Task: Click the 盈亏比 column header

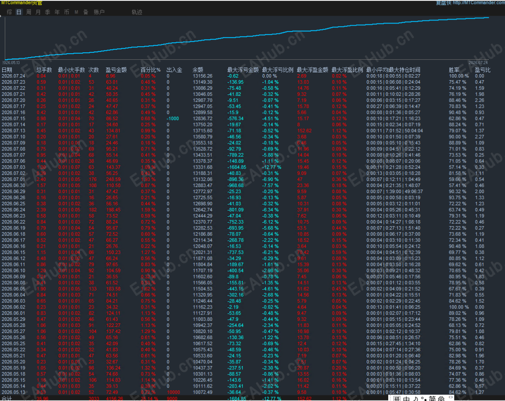Action: 482,70
